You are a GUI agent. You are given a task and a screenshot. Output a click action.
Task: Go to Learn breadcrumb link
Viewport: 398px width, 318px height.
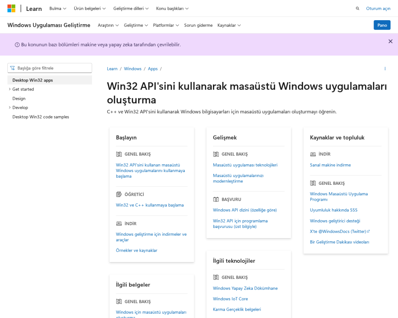pos(112,69)
